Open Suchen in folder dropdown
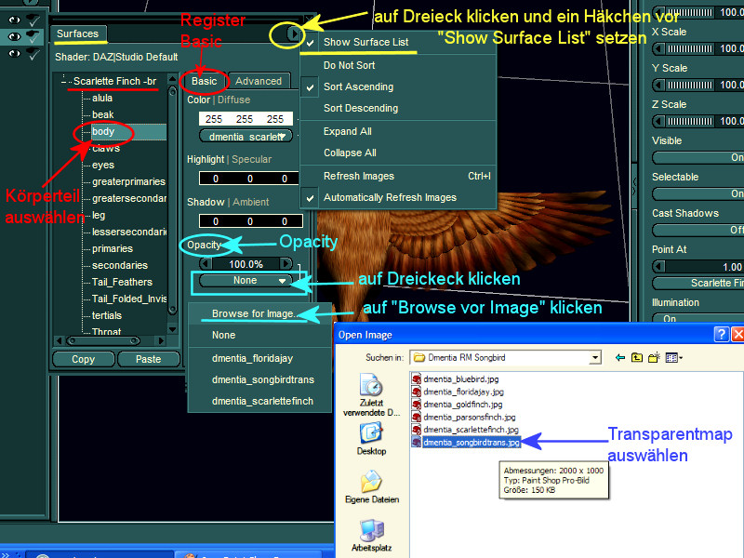Viewport: 744px width, 558px height. tap(595, 358)
